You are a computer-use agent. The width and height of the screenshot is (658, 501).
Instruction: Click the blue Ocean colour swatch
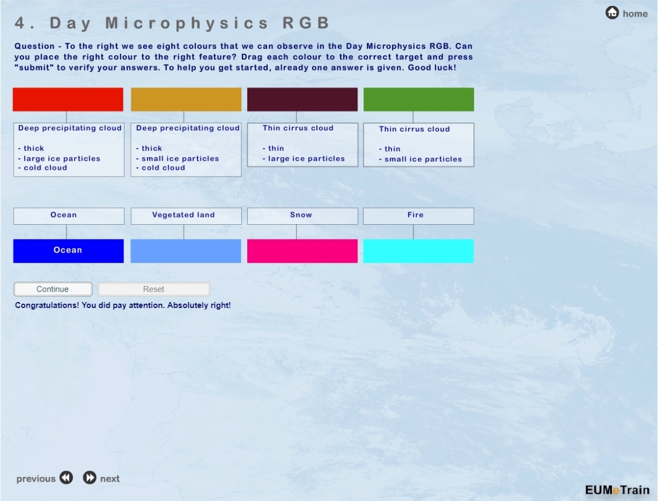pyautogui.click(x=68, y=251)
